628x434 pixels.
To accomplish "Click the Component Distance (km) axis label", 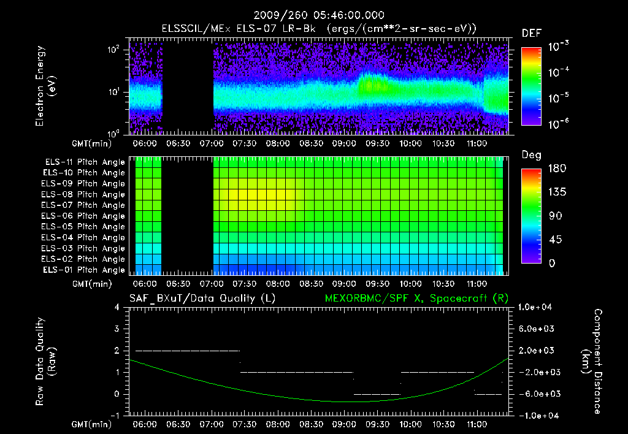I will click(x=592, y=362).
